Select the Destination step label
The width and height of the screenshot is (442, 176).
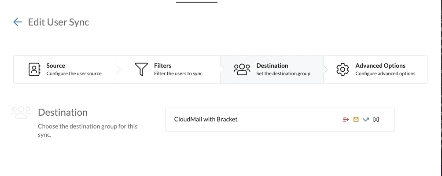pos(272,66)
